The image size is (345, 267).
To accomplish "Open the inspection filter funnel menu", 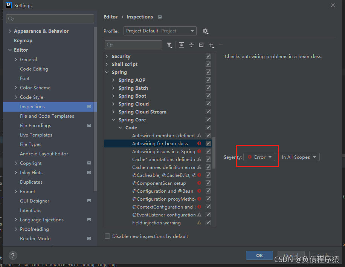I will [x=169, y=45].
